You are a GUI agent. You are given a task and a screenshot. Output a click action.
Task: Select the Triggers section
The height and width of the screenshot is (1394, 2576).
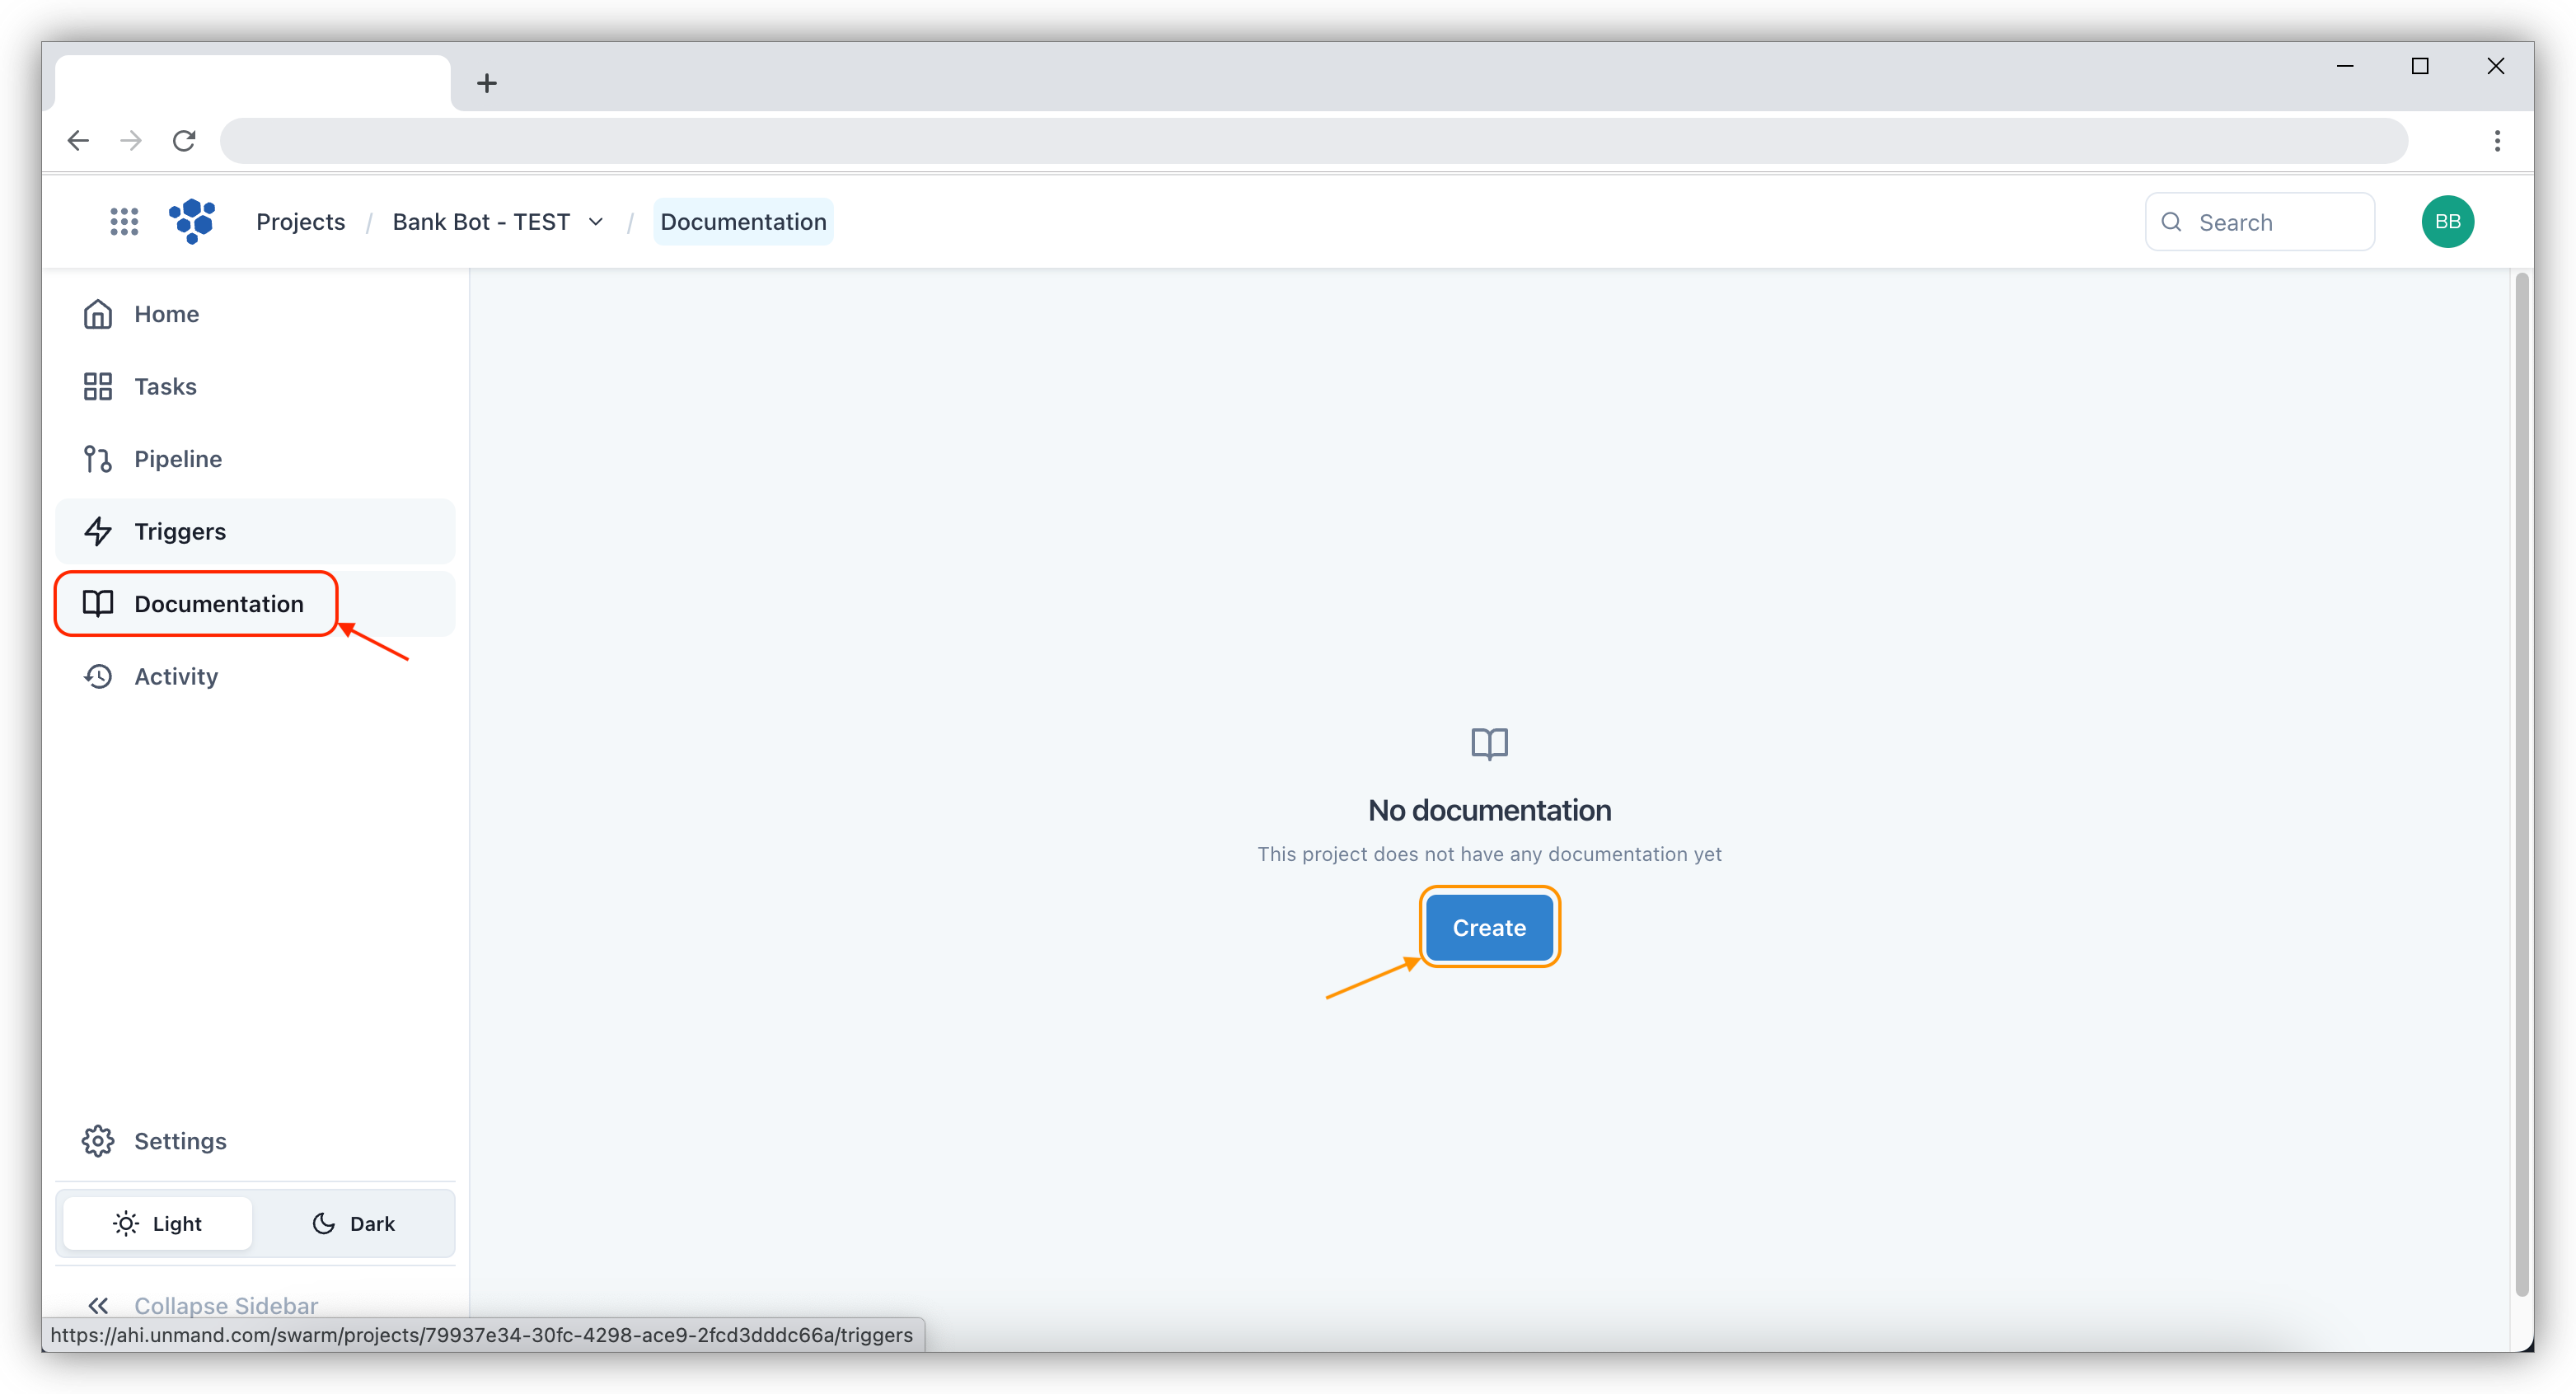[x=180, y=531]
